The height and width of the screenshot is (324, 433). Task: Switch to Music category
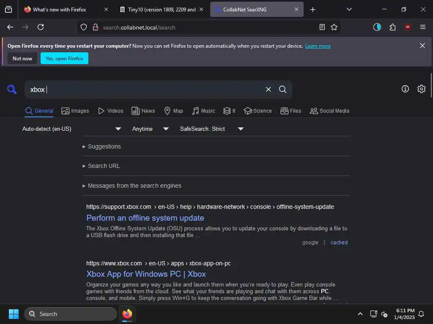(203, 111)
